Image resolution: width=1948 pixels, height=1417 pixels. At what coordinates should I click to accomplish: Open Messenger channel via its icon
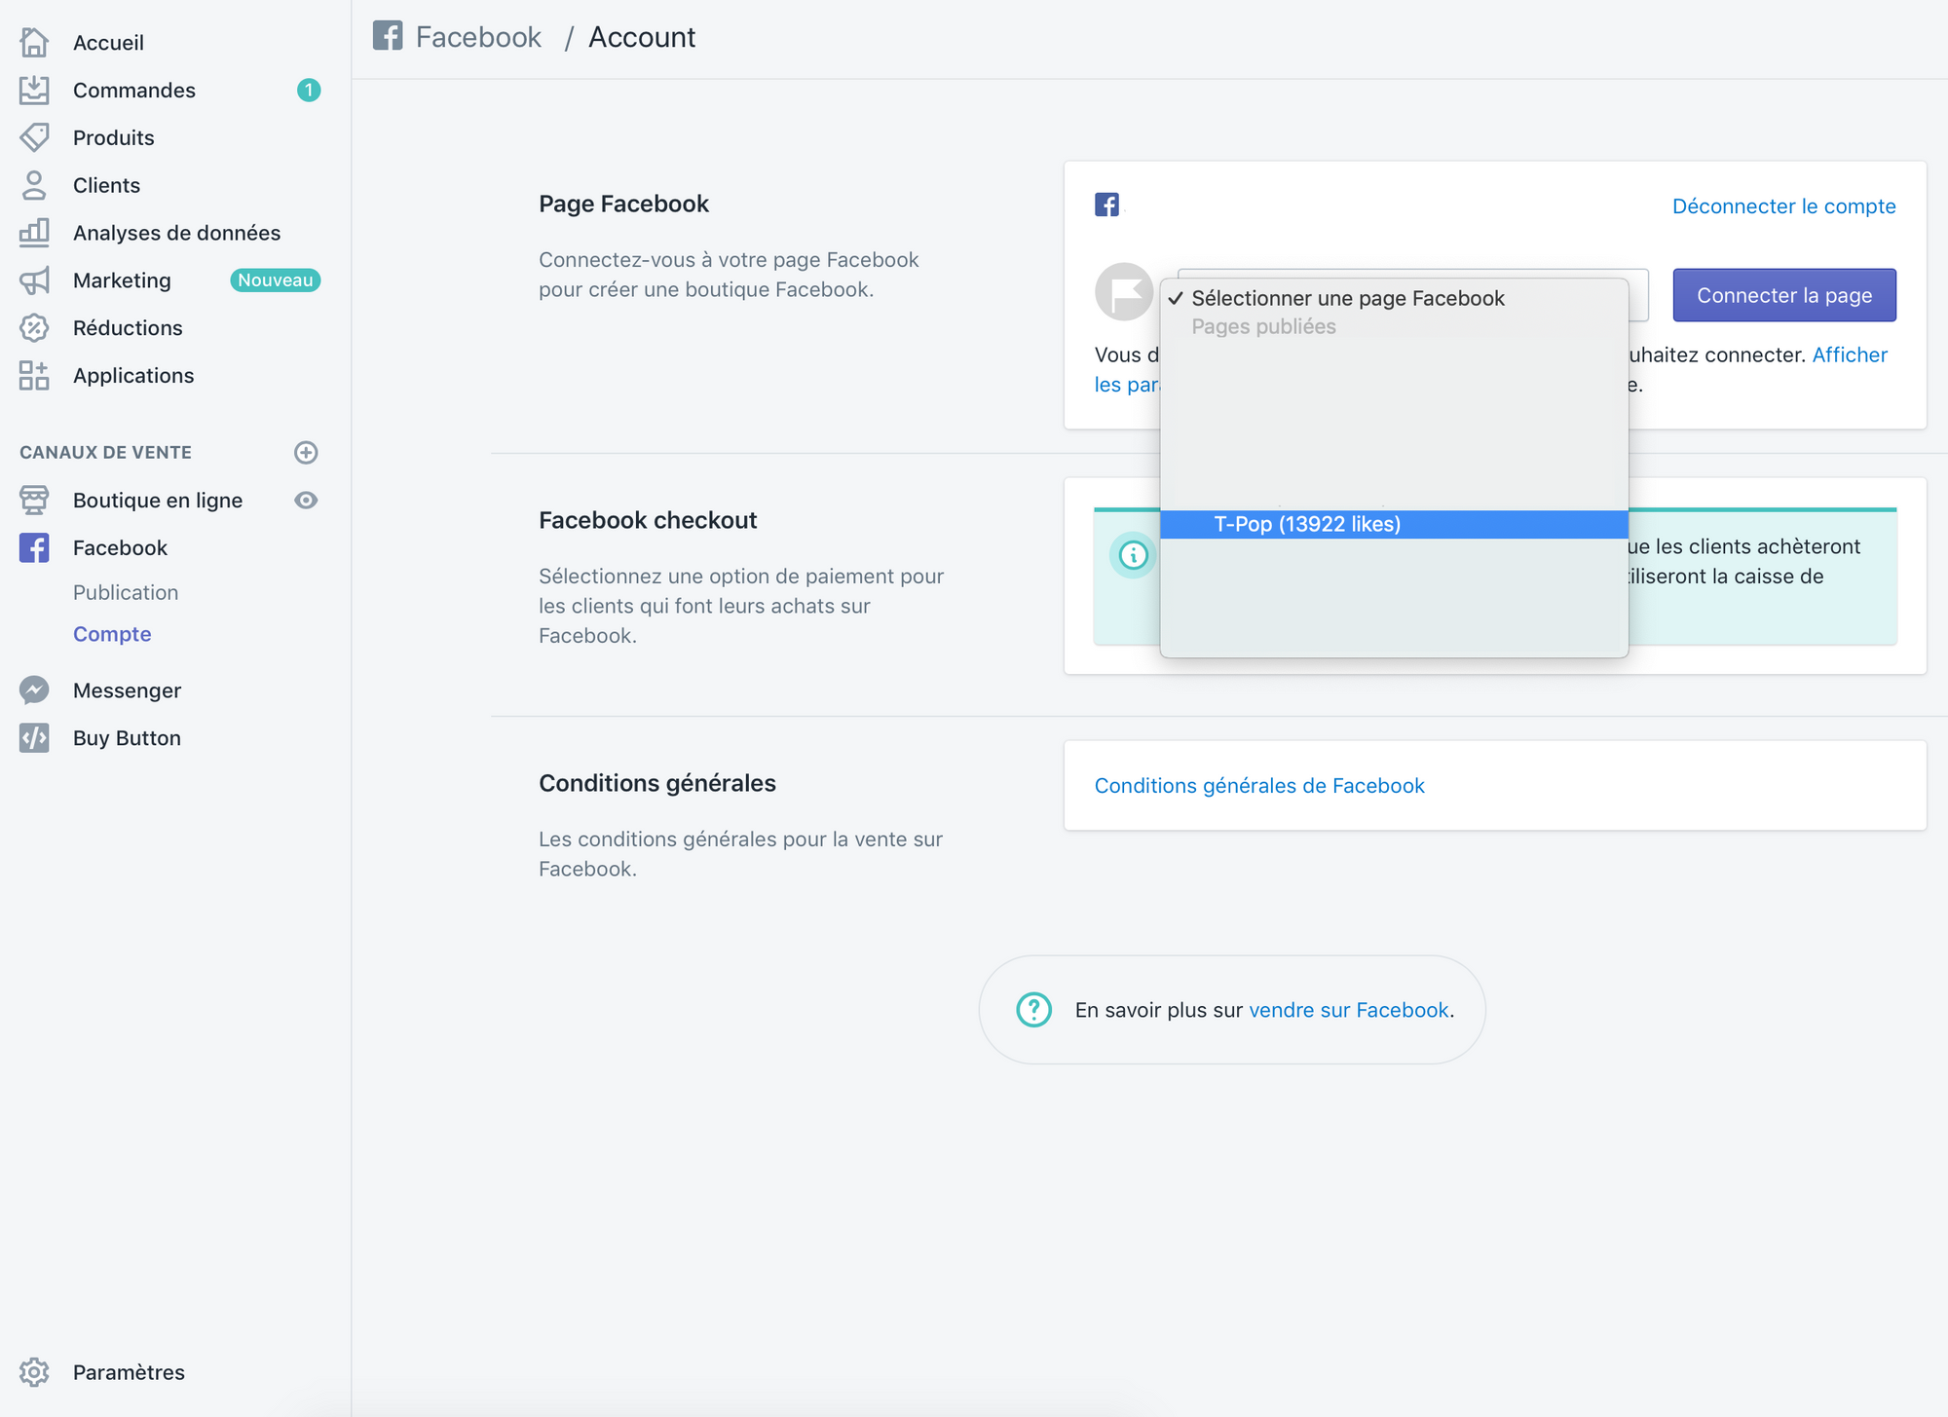coord(34,690)
